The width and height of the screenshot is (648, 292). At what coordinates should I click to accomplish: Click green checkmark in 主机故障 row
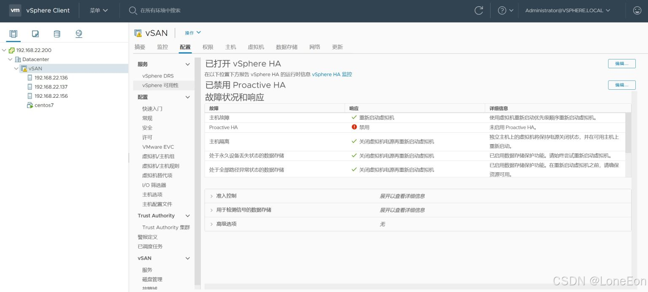click(354, 118)
